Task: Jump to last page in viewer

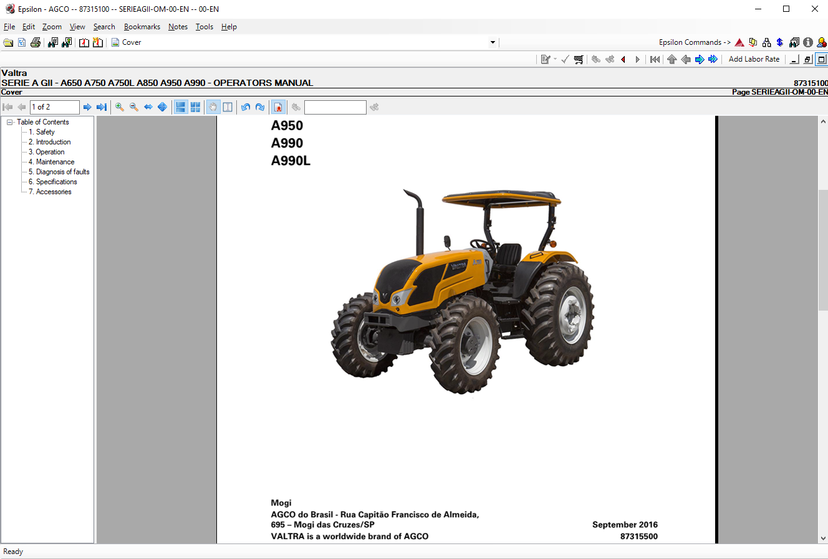Action: 102,107
